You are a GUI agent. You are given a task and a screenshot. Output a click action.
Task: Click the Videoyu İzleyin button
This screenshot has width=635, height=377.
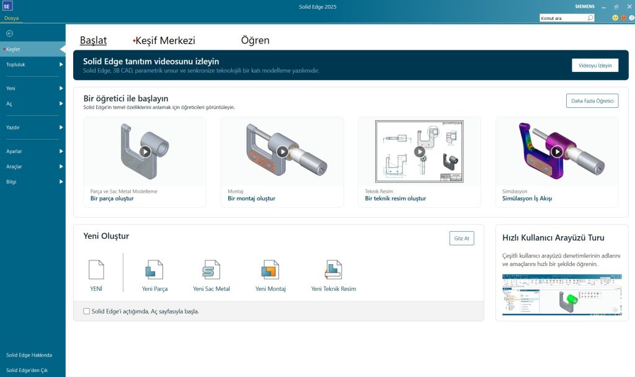coord(595,65)
